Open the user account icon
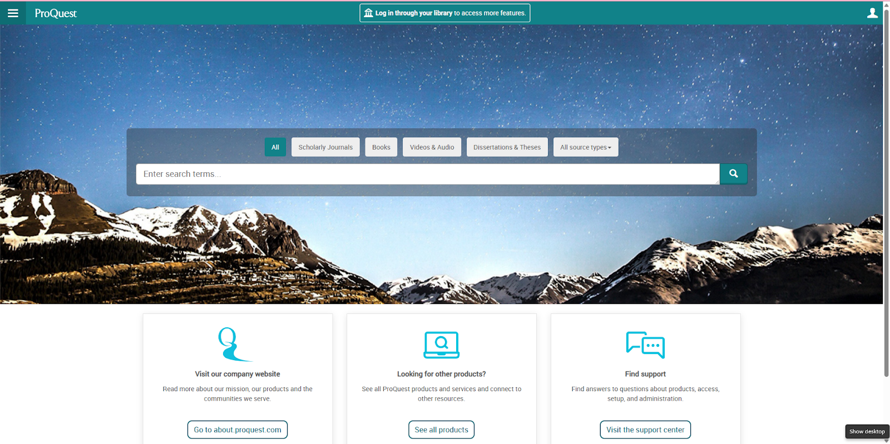The height and width of the screenshot is (444, 890). click(872, 13)
